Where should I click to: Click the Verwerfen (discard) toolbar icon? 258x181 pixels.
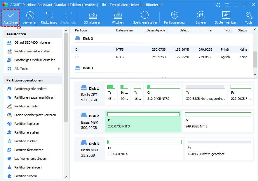click(x=30, y=18)
